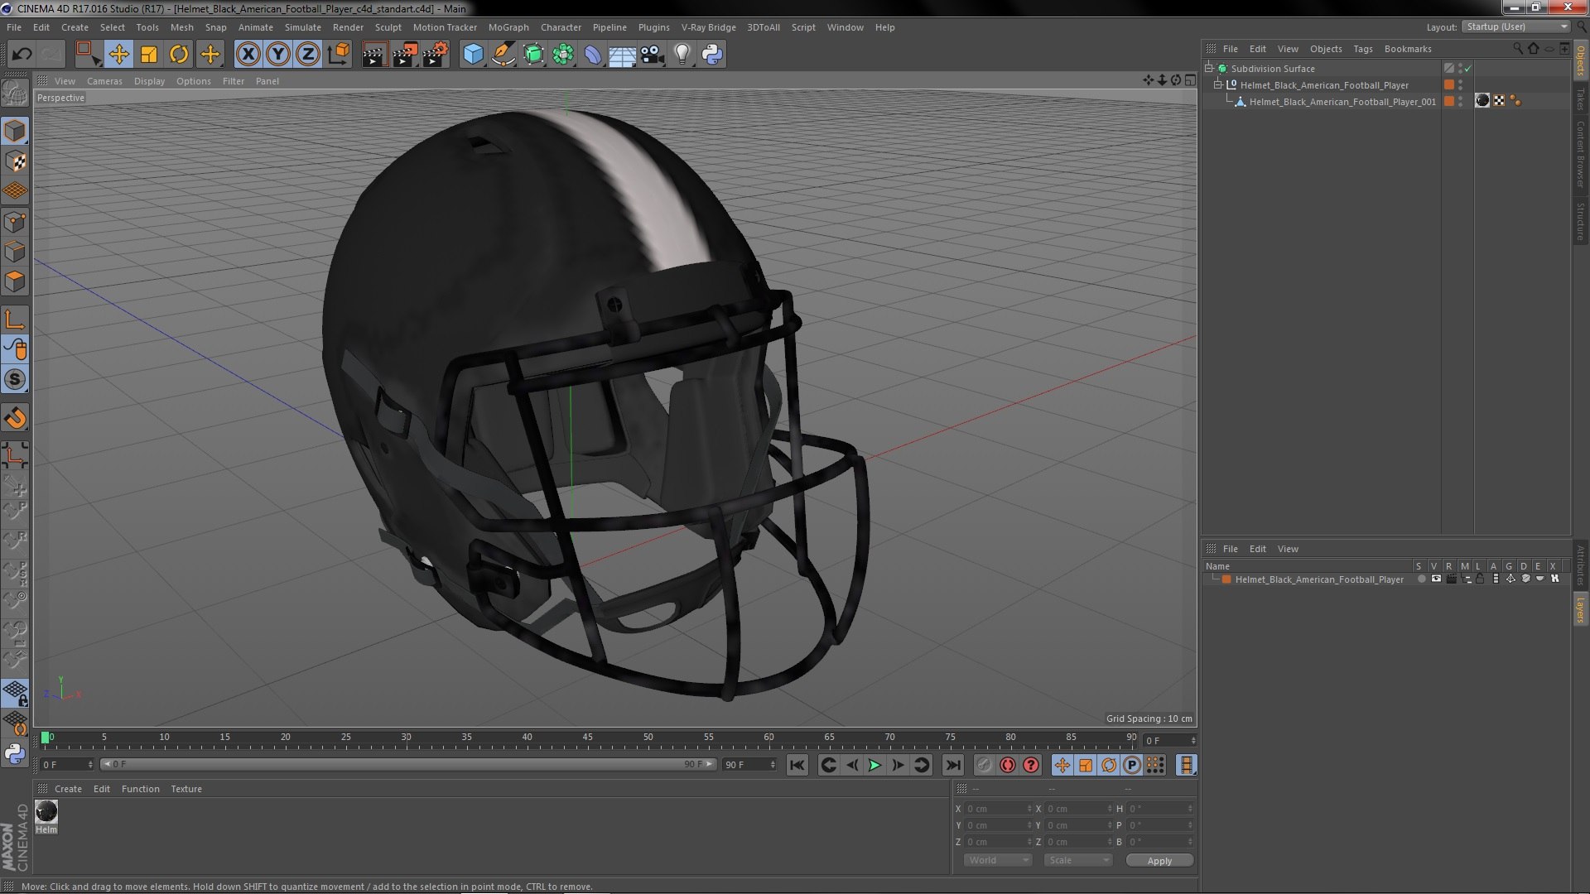Open Object Manager Tags menu

pyautogui.click(x=1362, y=49)
